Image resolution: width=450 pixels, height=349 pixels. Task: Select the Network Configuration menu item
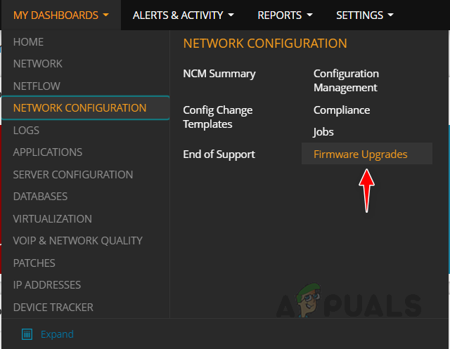79,108
